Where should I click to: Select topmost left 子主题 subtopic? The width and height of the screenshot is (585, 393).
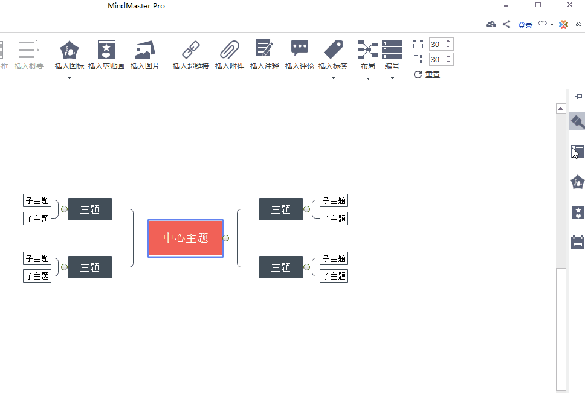(x=37, y=201)
